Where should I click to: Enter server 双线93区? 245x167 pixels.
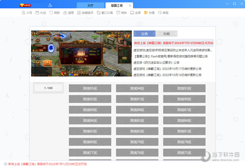(x=185, y=88)
